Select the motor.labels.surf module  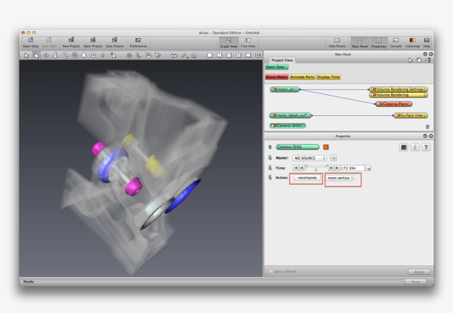[291, 115]
